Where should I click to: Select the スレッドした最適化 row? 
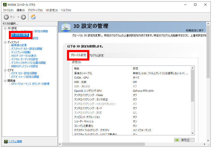(131, 126)
